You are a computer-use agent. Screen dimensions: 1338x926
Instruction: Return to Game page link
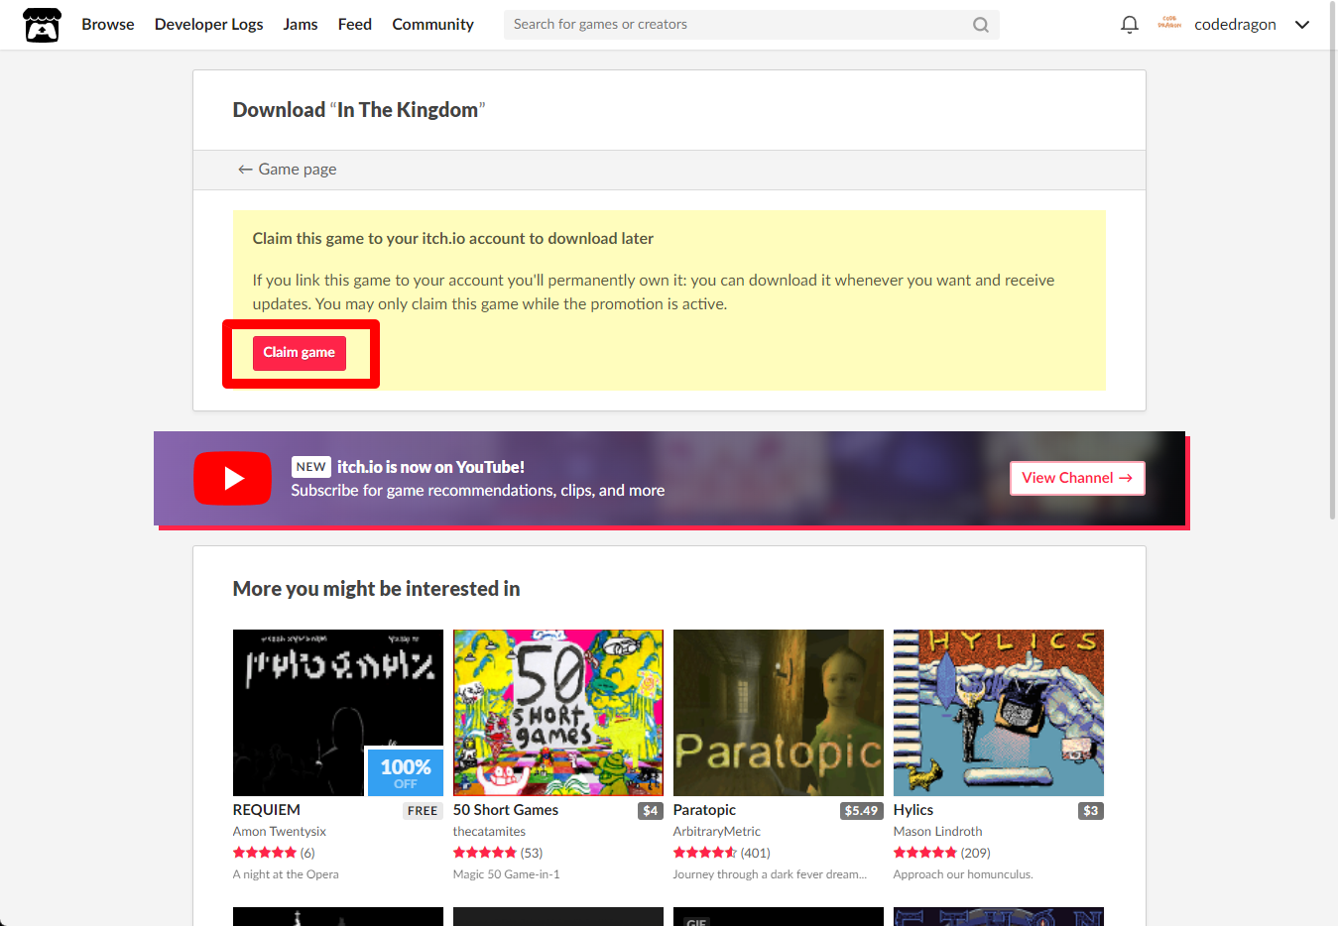click(287, 170)
